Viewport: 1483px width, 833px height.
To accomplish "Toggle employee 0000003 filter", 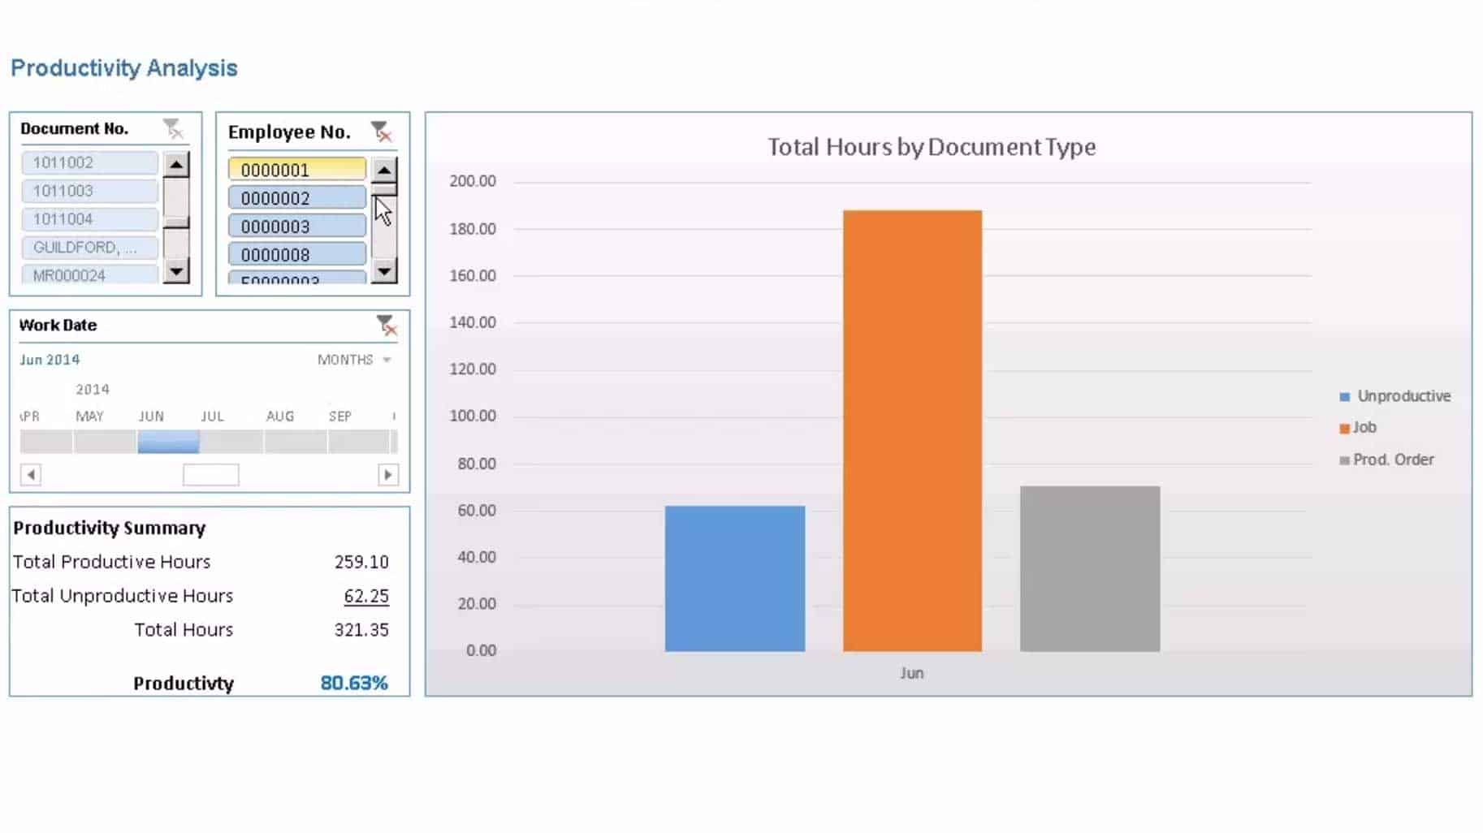I will (x=297, y=227).
